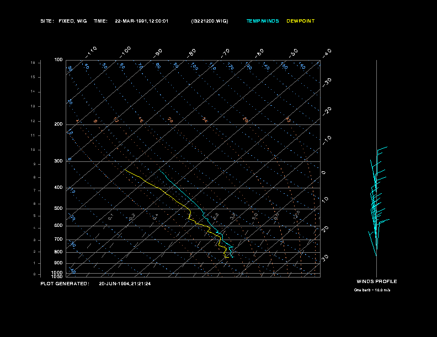This screenshot has width=437, height=337.
Task: Click the 500 pressure level label
Action: pos(58,209)
